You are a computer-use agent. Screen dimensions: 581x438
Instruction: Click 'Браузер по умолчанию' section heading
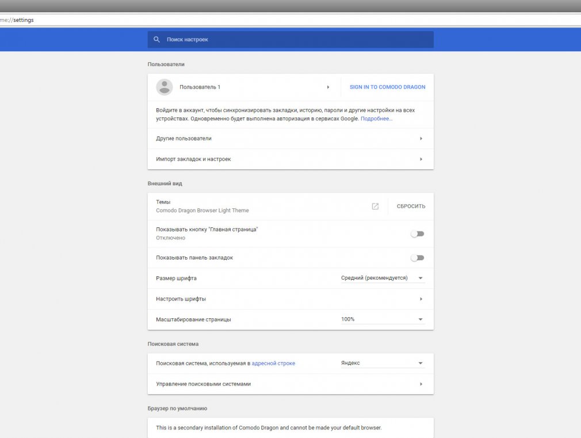(177, 408)
